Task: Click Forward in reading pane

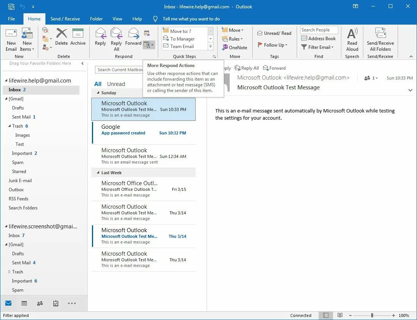Action: 274,68
